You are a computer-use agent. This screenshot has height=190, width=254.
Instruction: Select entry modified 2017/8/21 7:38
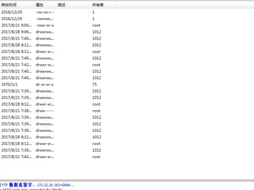pos(16,111)
